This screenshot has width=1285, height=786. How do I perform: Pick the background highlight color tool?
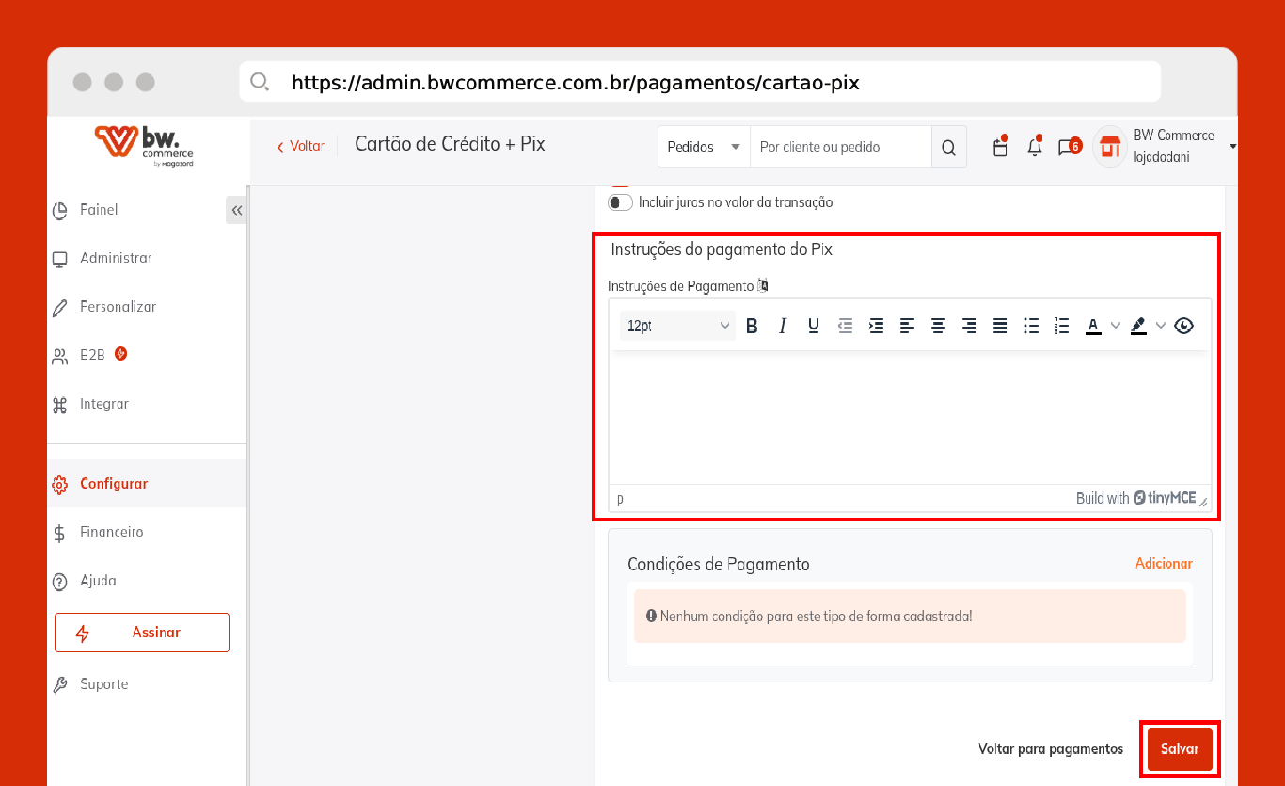tap(1138, 326)
